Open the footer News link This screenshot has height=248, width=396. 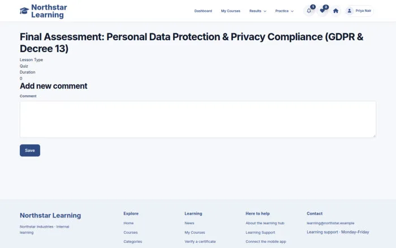click(x=190, y=223)
